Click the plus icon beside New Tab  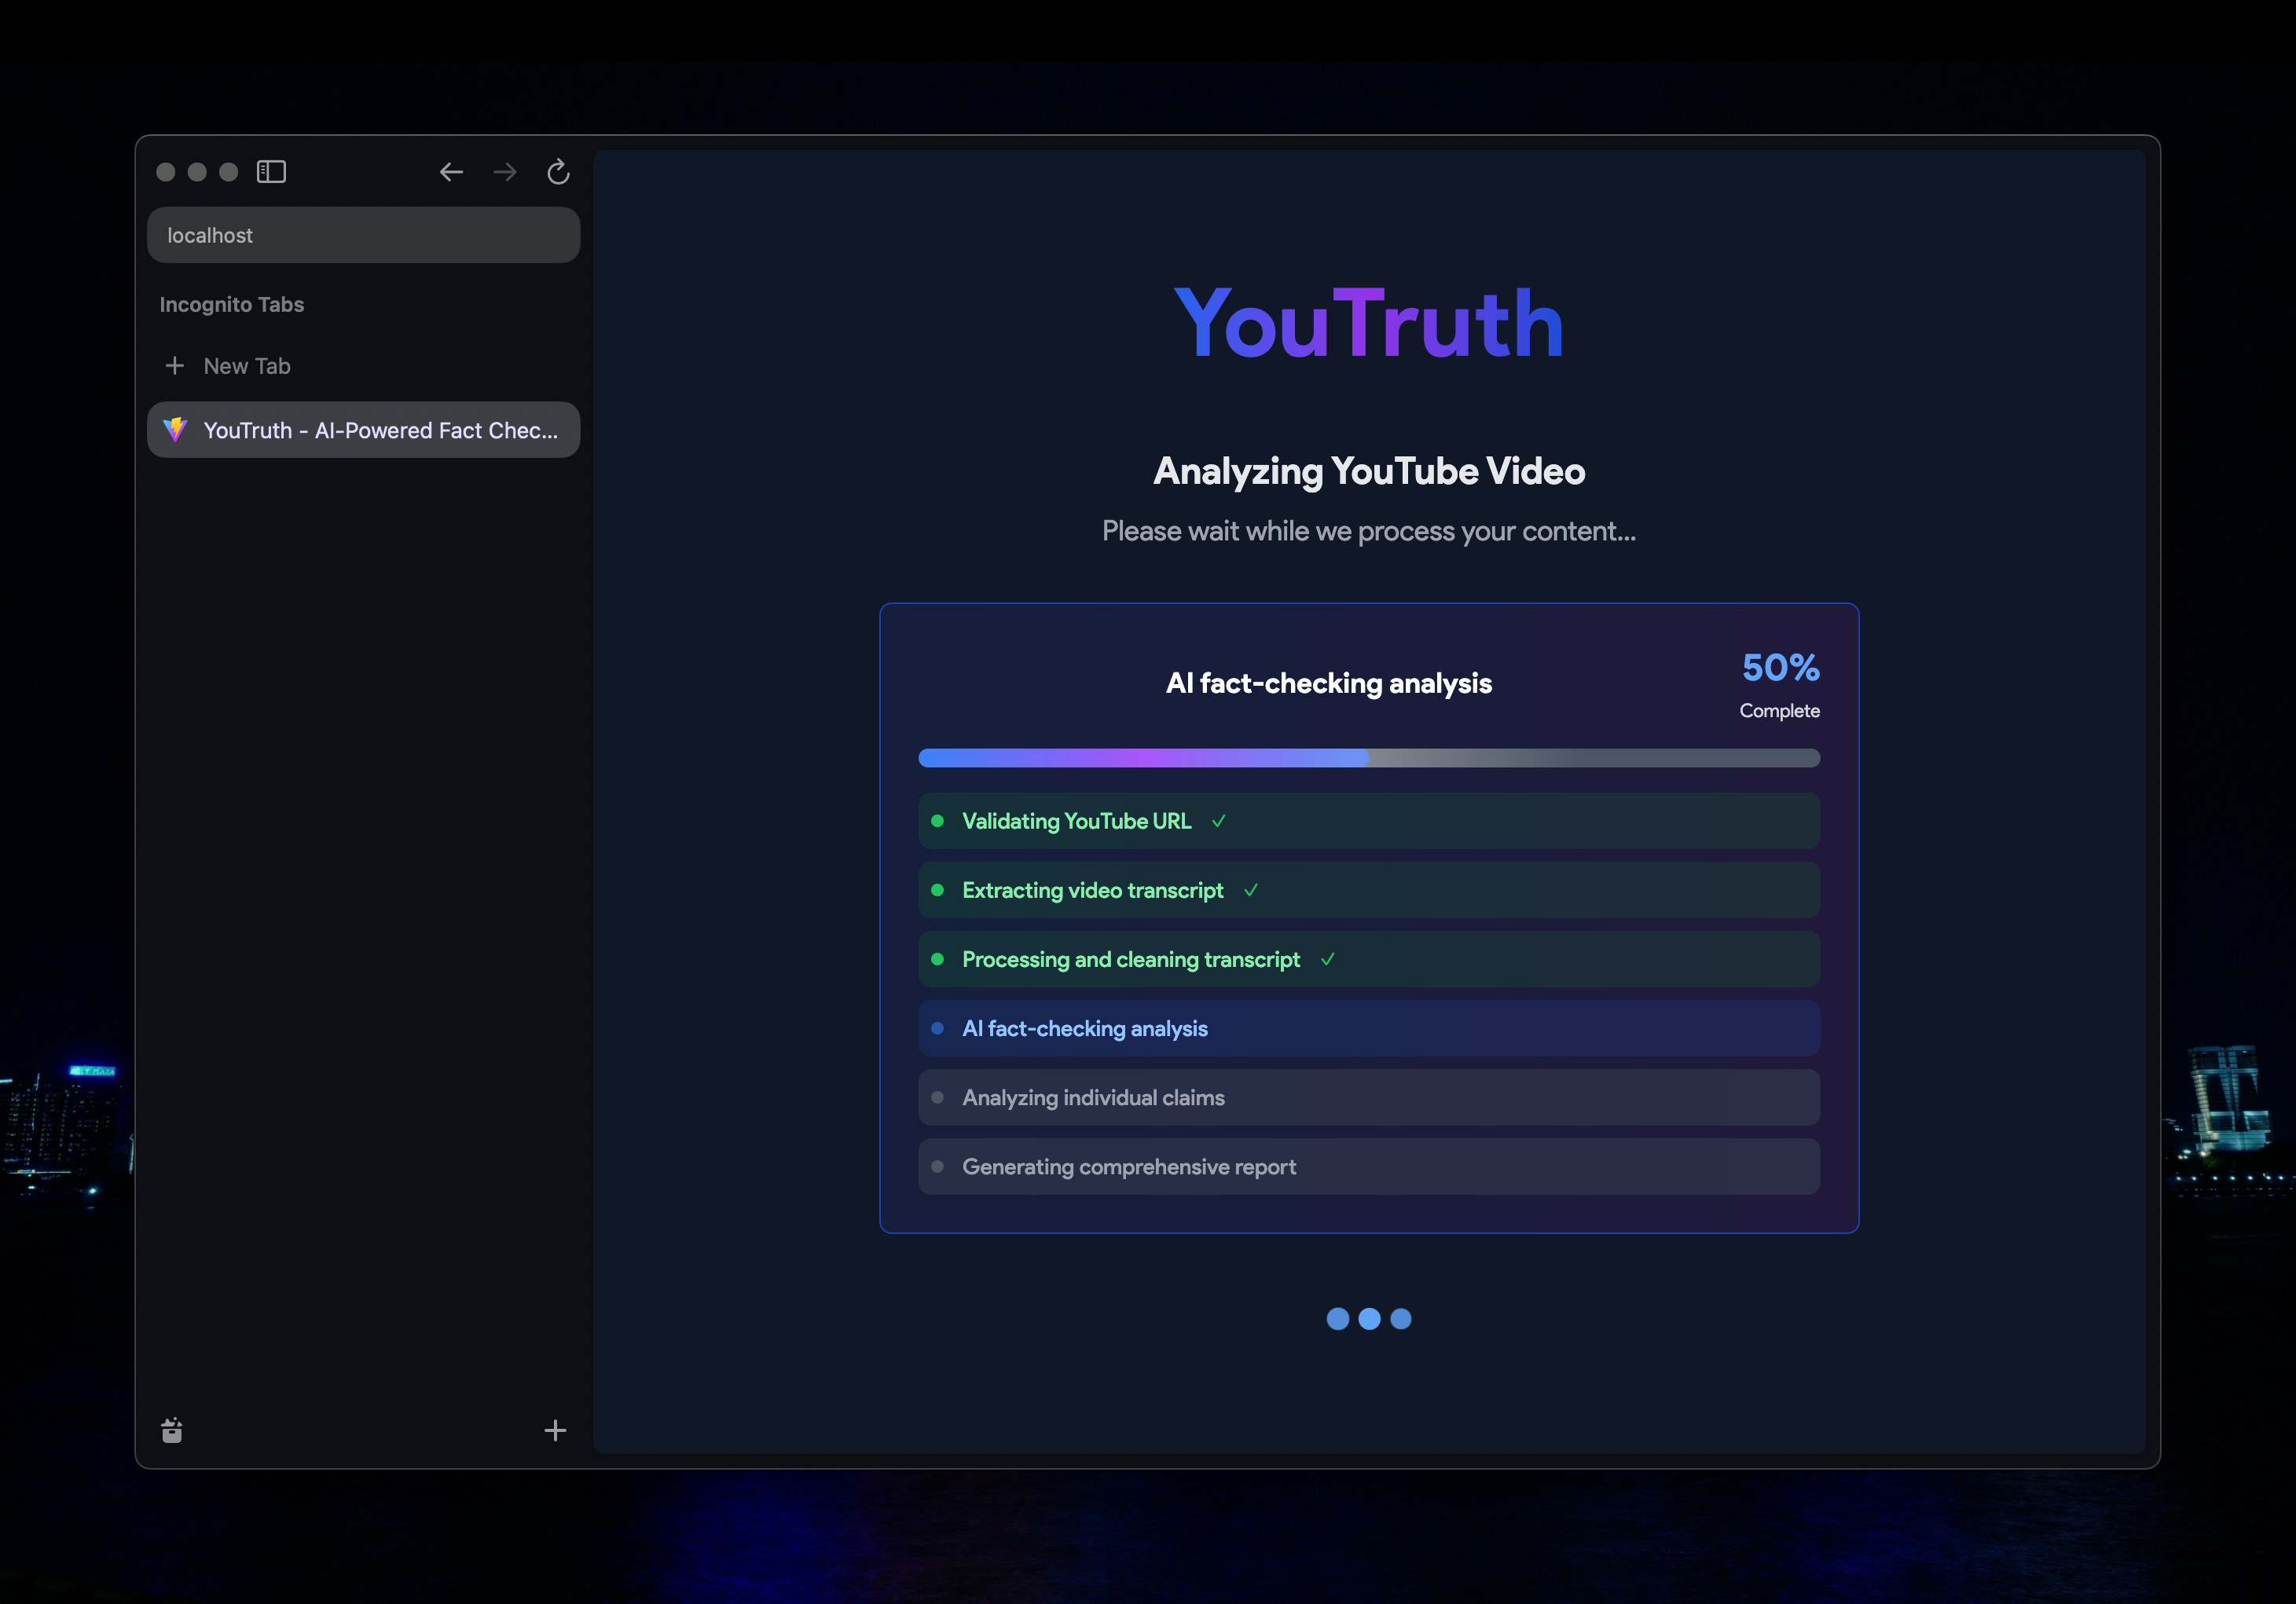pyautogui.click(x=174, y=366)
